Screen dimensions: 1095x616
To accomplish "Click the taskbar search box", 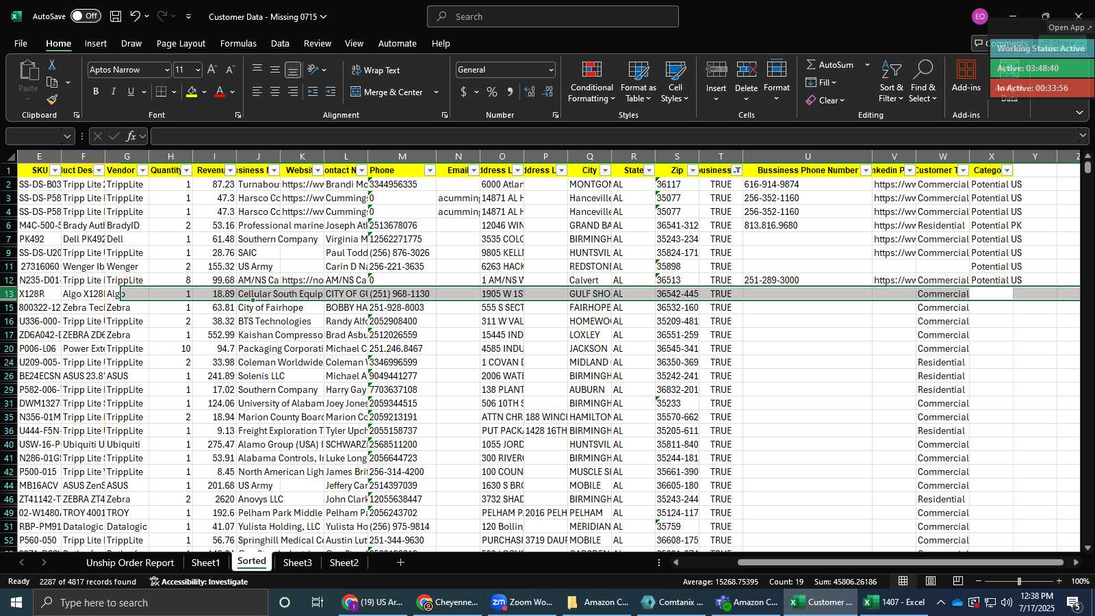I will point(151,602).
